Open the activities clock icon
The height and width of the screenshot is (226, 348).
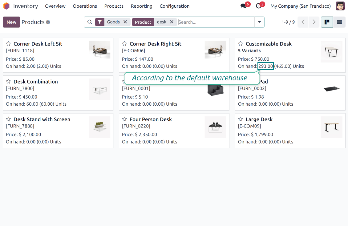[259, 6]
